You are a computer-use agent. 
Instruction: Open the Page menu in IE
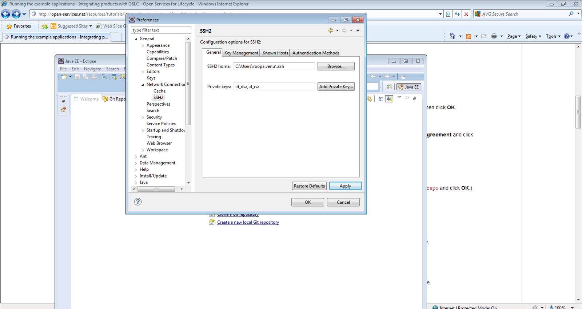[x=514, y=36]
